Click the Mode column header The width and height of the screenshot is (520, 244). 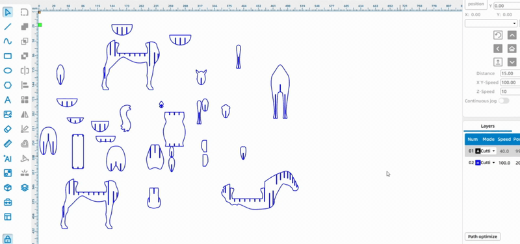[488, 140]
